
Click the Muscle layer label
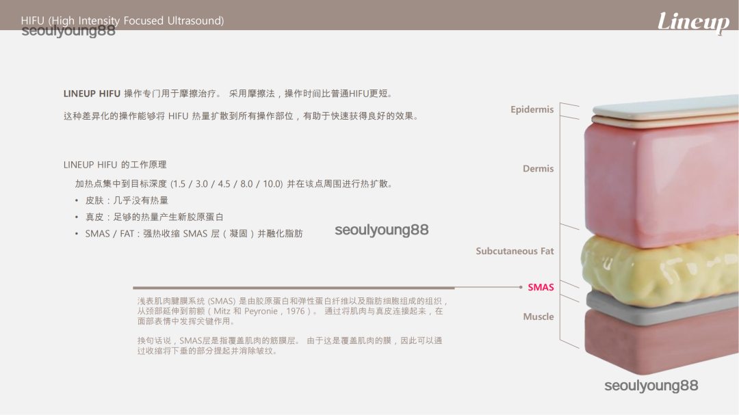click(539, 317)
